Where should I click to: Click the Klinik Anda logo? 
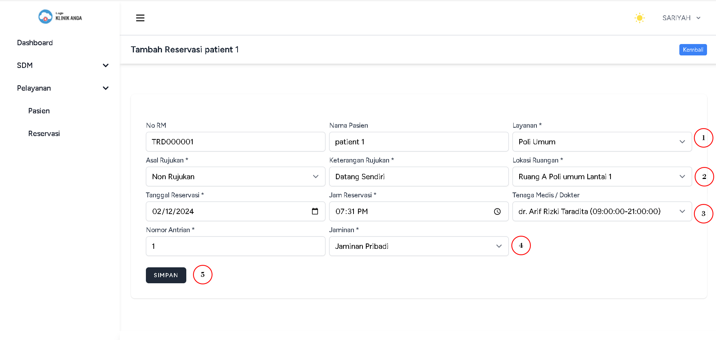60,17
